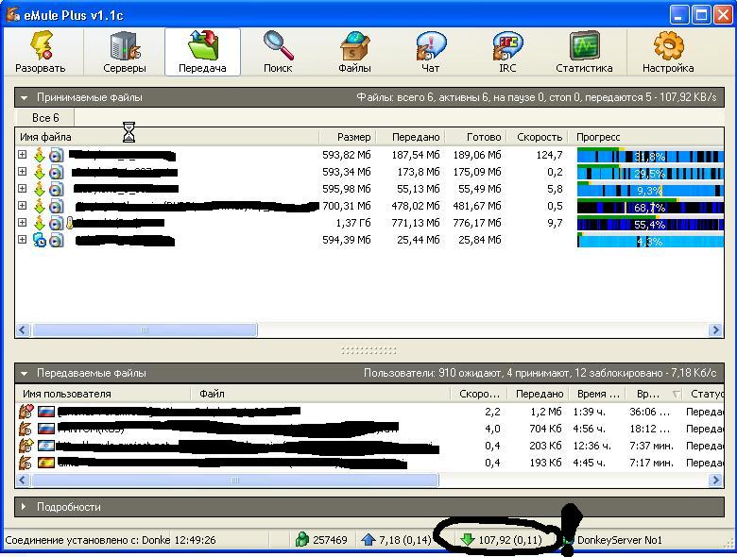This screenshot has height=557, width=737.
Task: Click the 68,7% progress bar
Action: click(x=650, y=207)
